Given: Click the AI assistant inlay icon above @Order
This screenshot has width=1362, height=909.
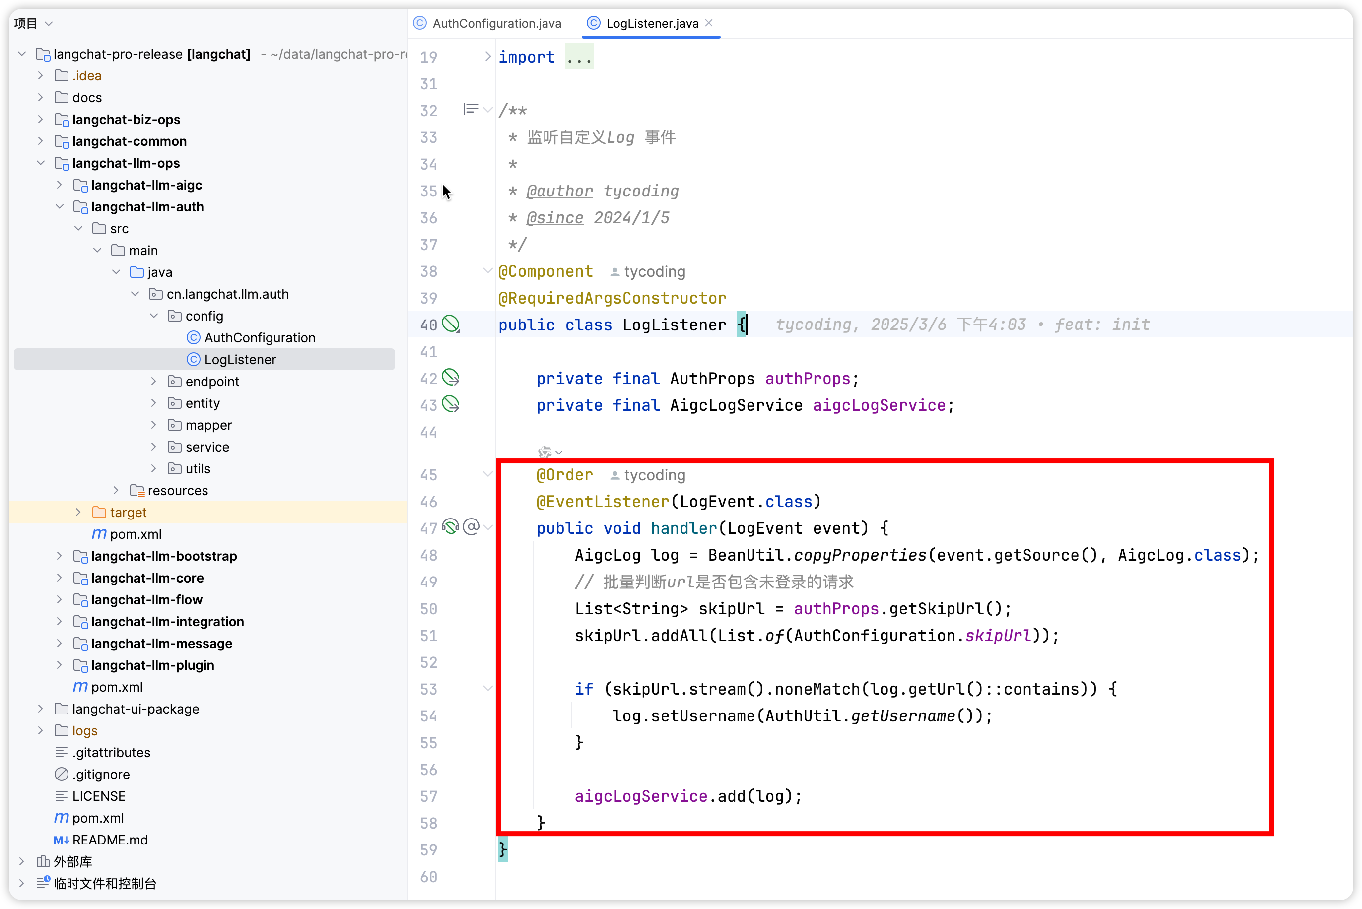Looking at the screenshot, I should 545,452.
